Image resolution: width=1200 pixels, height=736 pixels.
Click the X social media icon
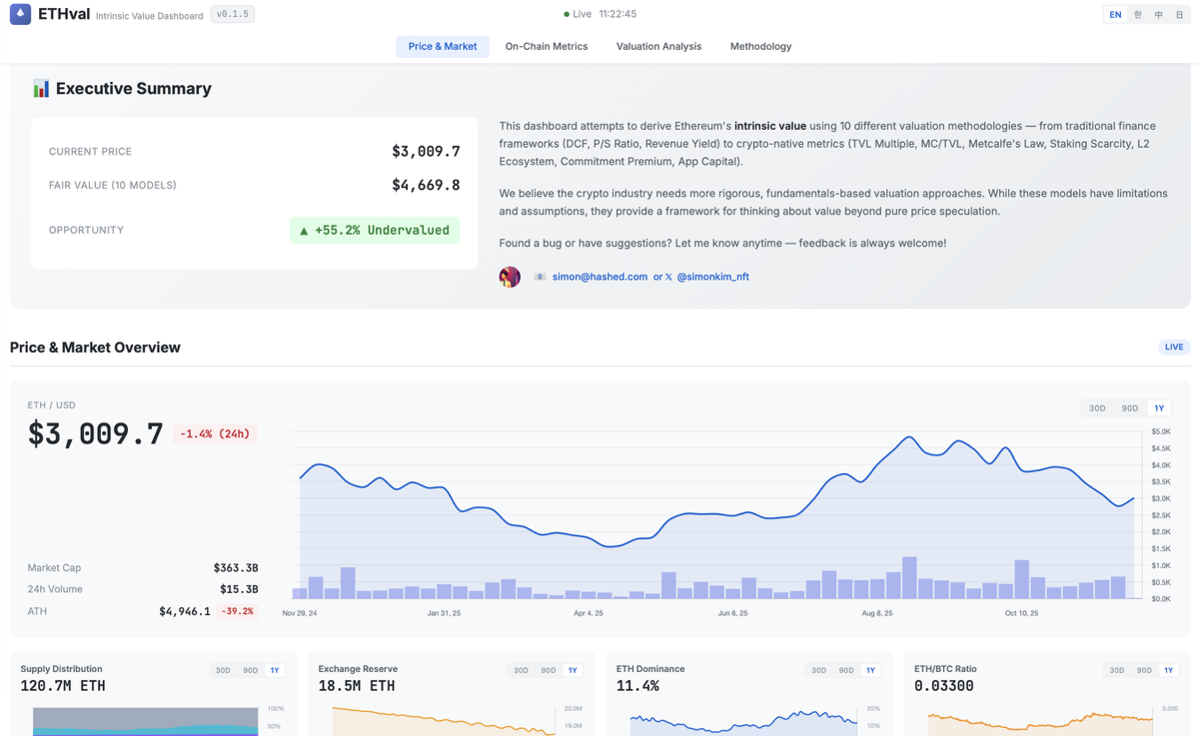668,277
